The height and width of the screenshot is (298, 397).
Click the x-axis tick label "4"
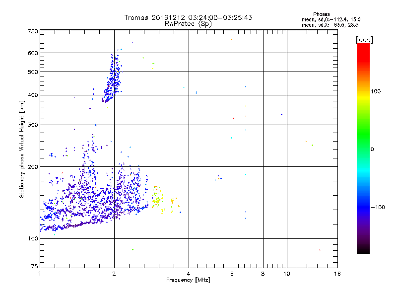(x=189, y=274)
